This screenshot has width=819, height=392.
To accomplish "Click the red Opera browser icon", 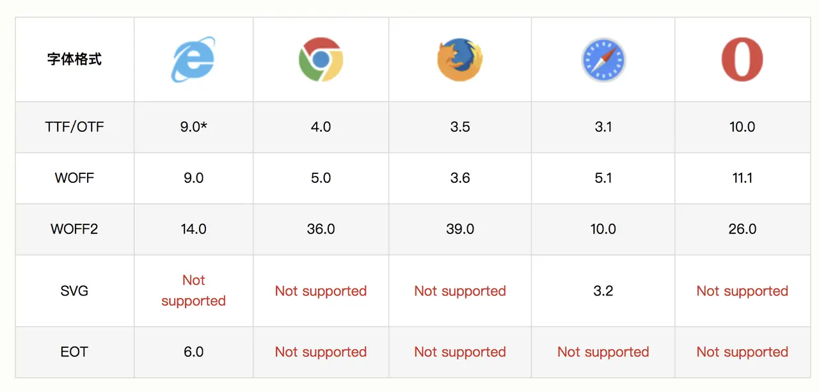I will click(742, 59).
